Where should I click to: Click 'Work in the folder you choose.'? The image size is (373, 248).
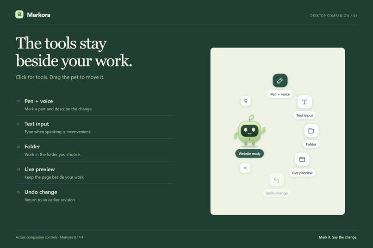52,155
